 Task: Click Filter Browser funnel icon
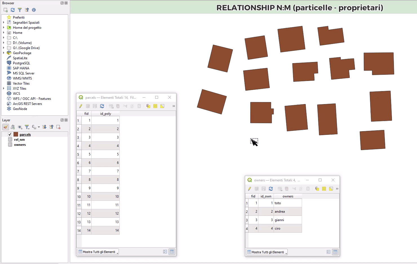[x=20, y=10]
